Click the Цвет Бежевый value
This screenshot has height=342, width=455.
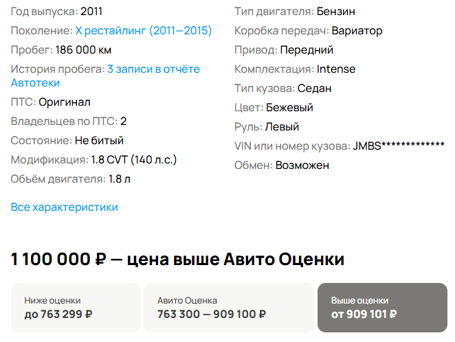pos(289,108)
